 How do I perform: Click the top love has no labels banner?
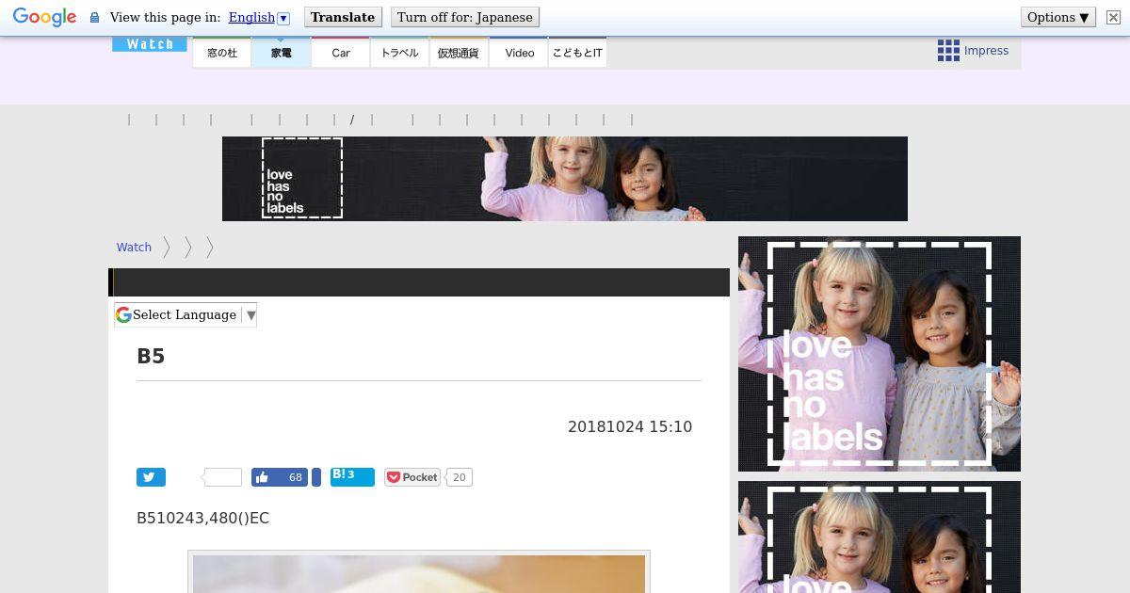click(565, 179)
